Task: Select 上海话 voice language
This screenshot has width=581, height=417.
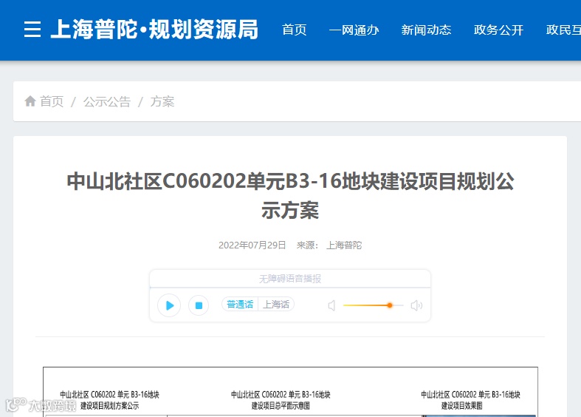Action: (276, 305)
